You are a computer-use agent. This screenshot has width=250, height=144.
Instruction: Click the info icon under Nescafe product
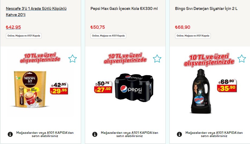coord(10,134)
